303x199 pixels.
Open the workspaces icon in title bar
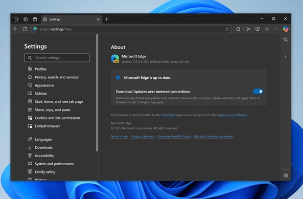tap(26, 19)
